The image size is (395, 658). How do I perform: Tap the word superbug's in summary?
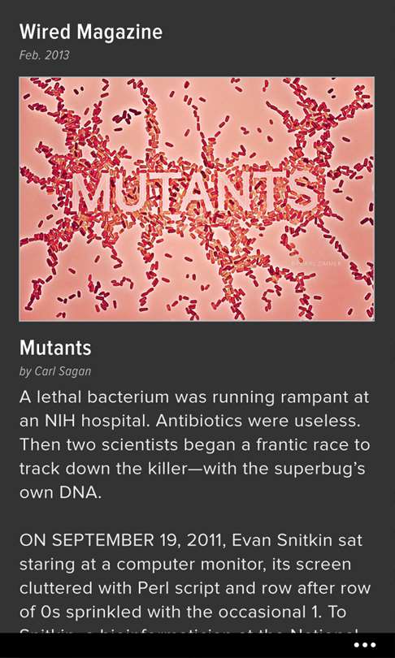pos(320,470)
